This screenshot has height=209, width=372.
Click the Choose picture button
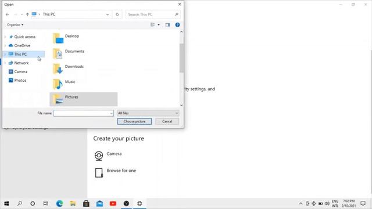click(x=134, y=121)
